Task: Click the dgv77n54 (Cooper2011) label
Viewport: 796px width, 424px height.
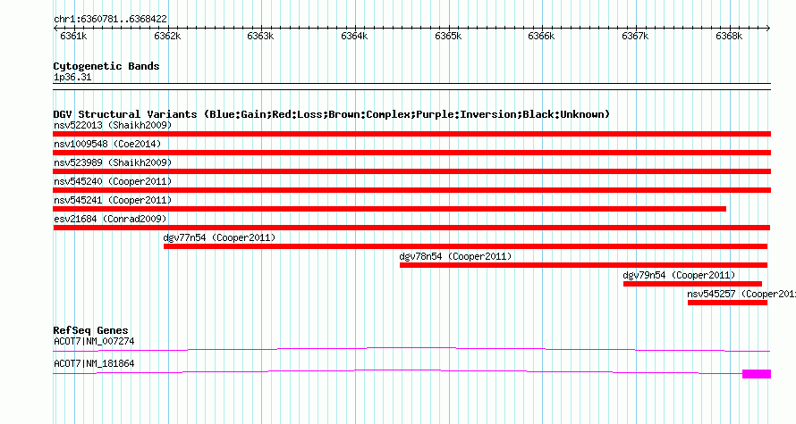Action: 219,237
